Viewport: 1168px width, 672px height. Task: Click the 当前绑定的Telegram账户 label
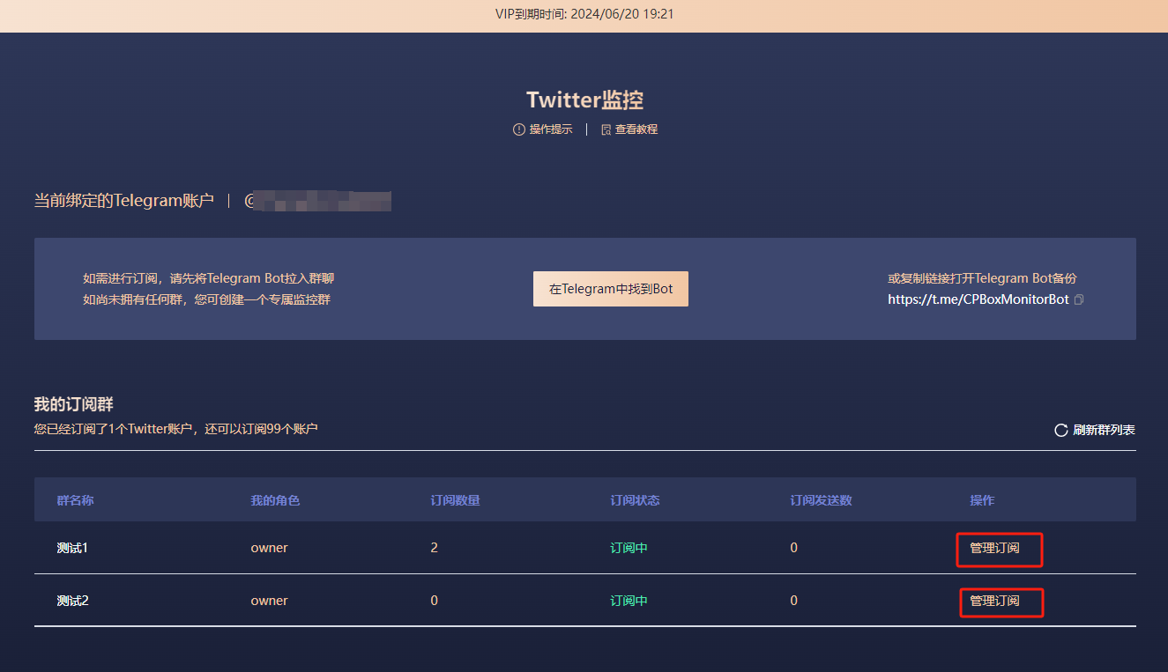pos(124,201)
